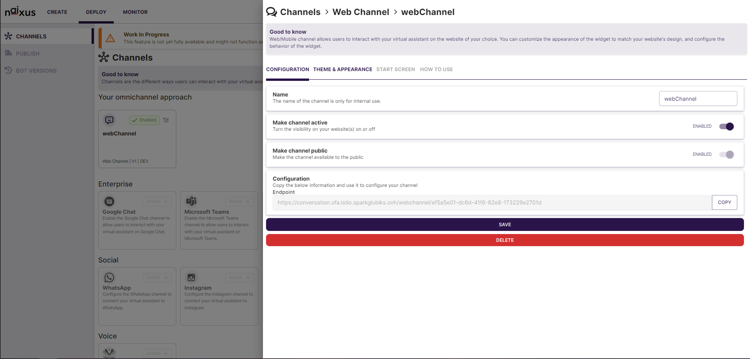This screenshot has height=359, width=750.
Task: Click the ENABLED label for channel active
Action: click(702, 127)
